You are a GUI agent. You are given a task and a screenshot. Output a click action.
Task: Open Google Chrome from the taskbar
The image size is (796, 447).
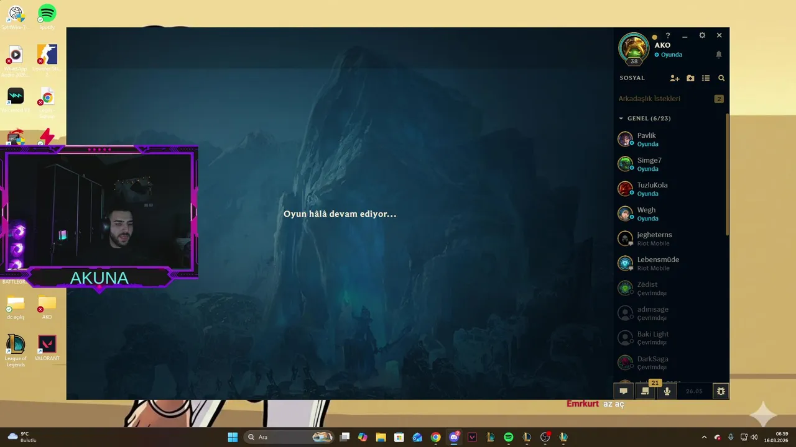(x=435, y=437)
